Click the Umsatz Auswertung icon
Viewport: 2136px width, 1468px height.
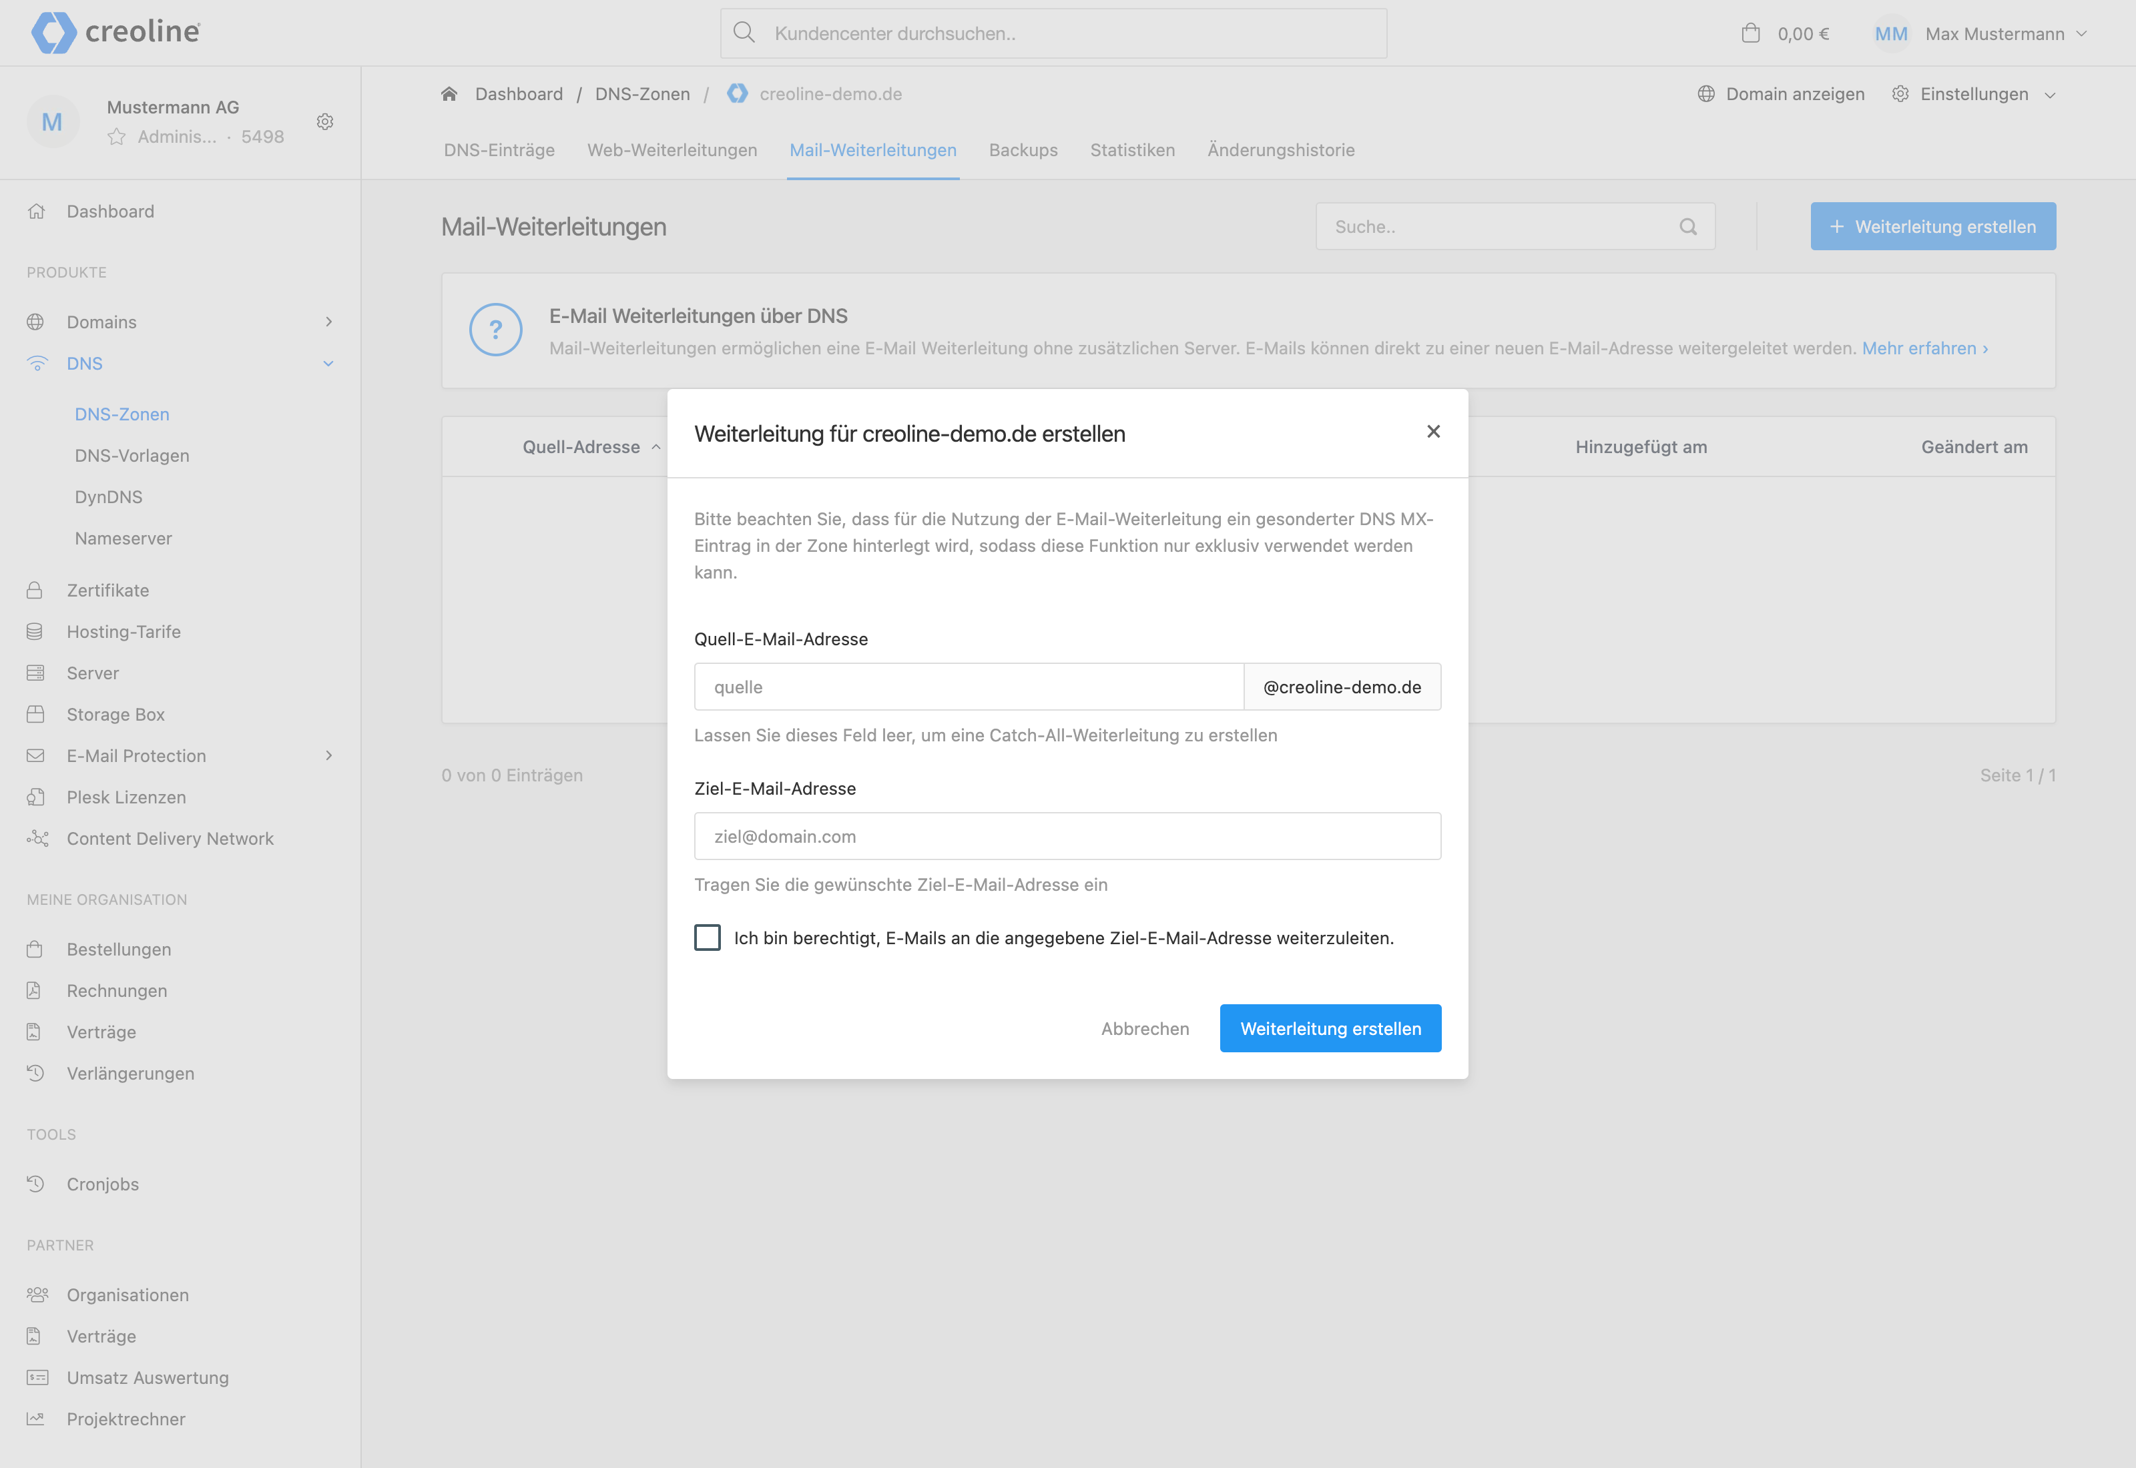pyautogui.click(x=37, y=1377)
